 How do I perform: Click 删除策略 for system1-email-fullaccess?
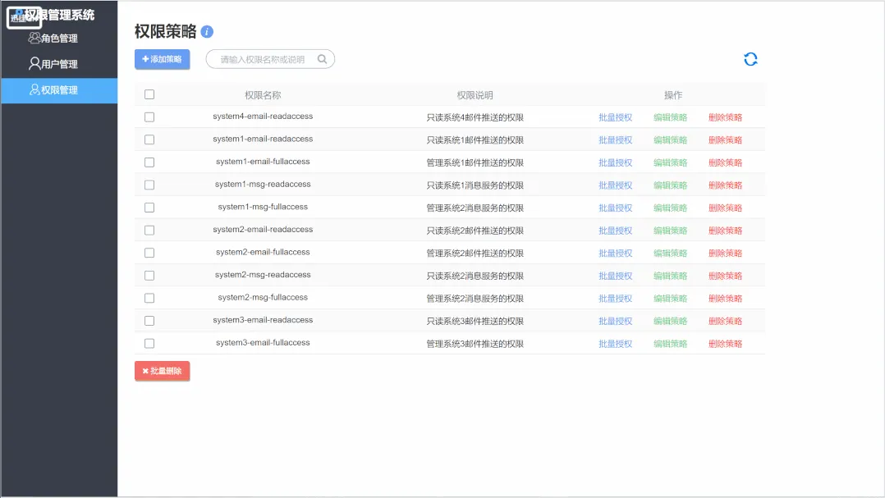tap(725, 162)
